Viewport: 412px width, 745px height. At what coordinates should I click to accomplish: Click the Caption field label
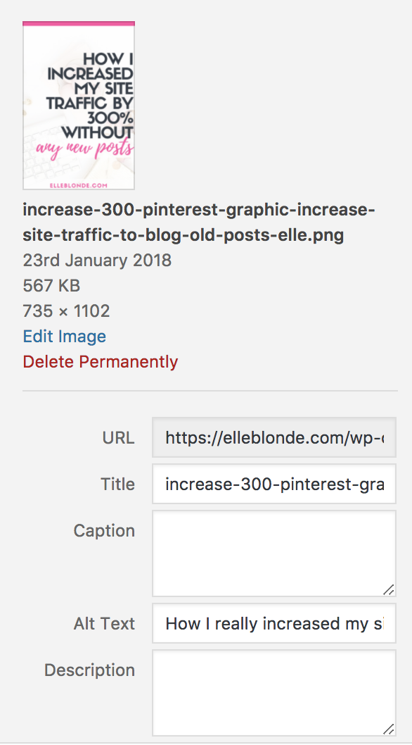(104, 531)
